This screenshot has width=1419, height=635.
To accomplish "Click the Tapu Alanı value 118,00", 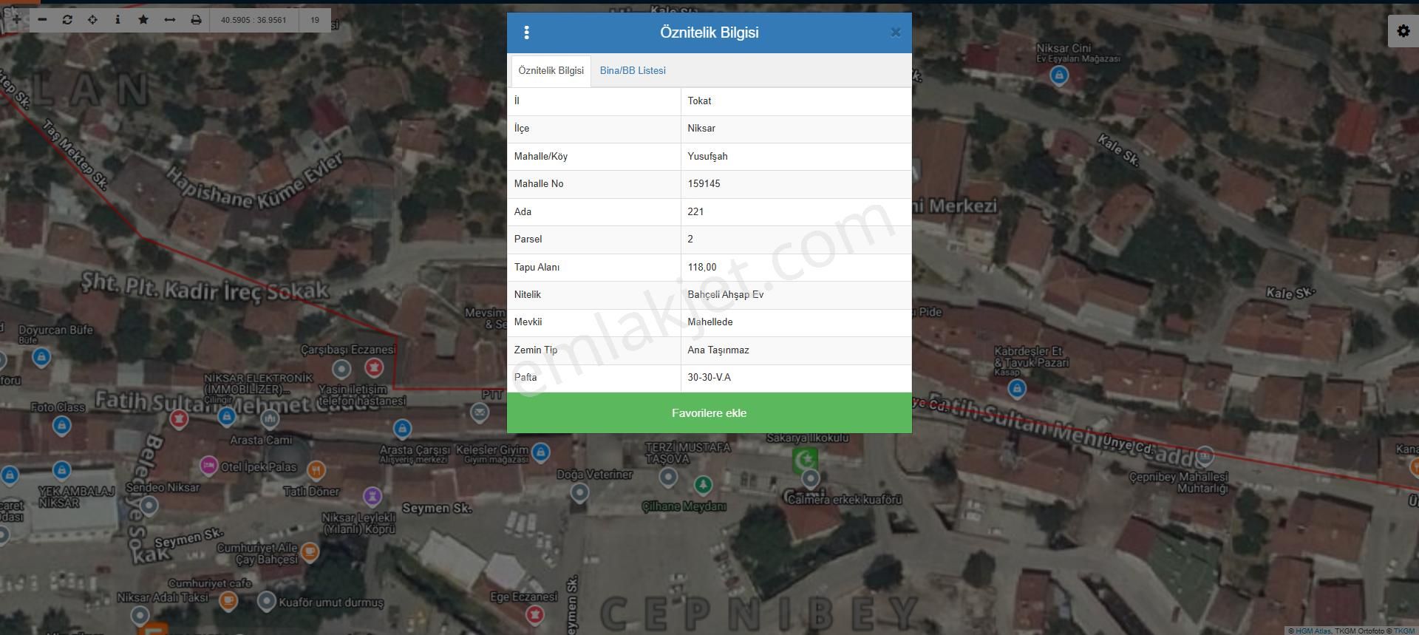I will (701, 267).
